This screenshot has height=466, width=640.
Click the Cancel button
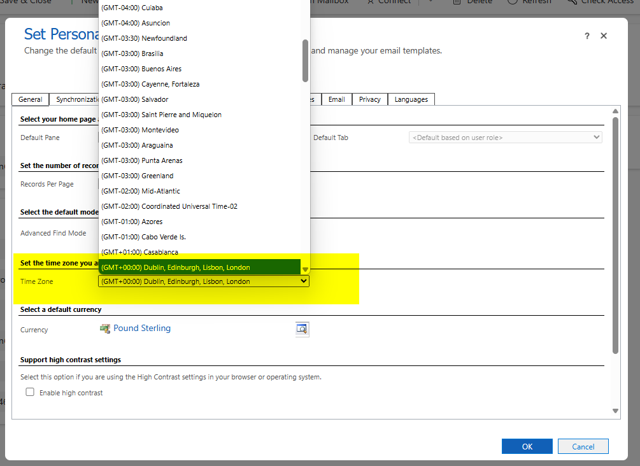[x=583, y=446]
